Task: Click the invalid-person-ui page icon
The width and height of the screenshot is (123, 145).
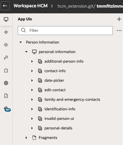Action: [x=40, y=119]
